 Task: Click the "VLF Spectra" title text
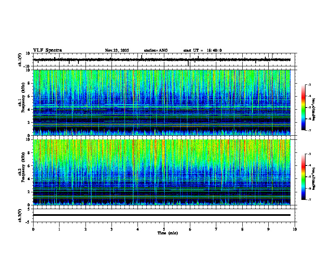pyautogui.click(x=47, y=50)
